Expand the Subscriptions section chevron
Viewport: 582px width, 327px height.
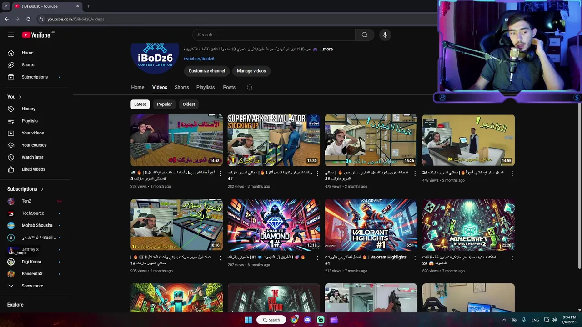[x=42, y=189]
